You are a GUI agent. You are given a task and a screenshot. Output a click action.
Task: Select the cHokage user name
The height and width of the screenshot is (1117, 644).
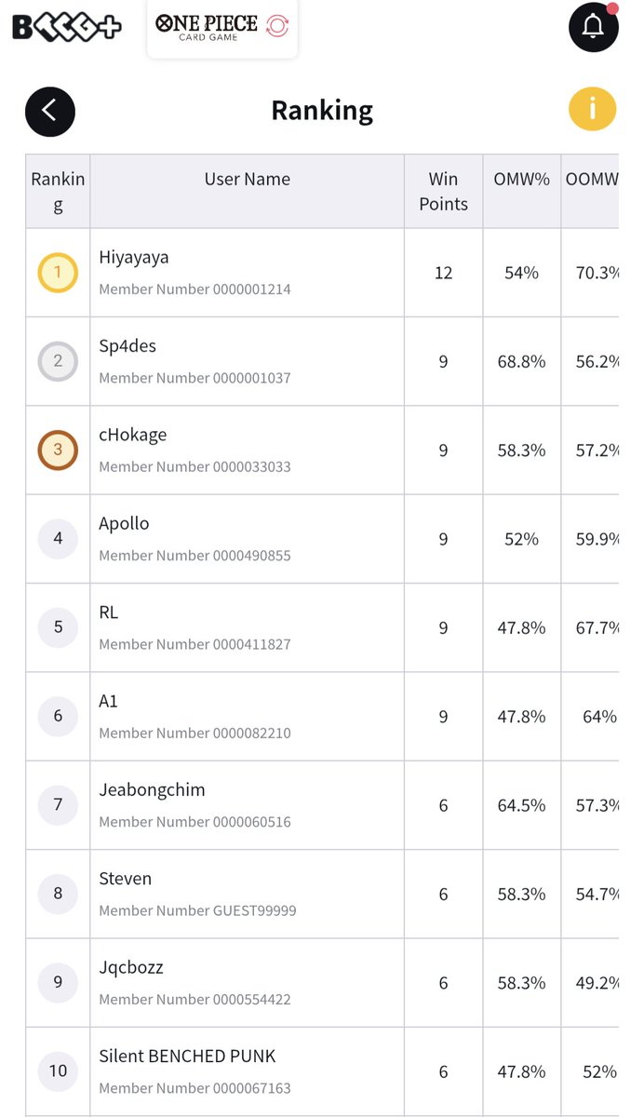[x=133, y=435]
